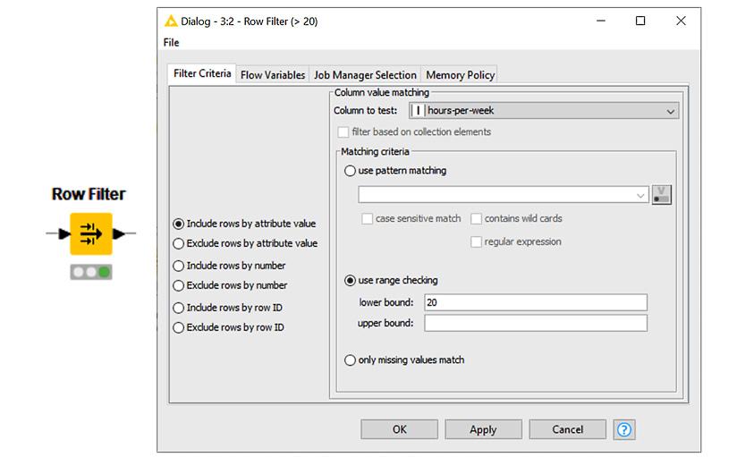The image size is (745, 457).
Task: Toggle filter based on collection elements checkbox
Action: coord(343,132)
